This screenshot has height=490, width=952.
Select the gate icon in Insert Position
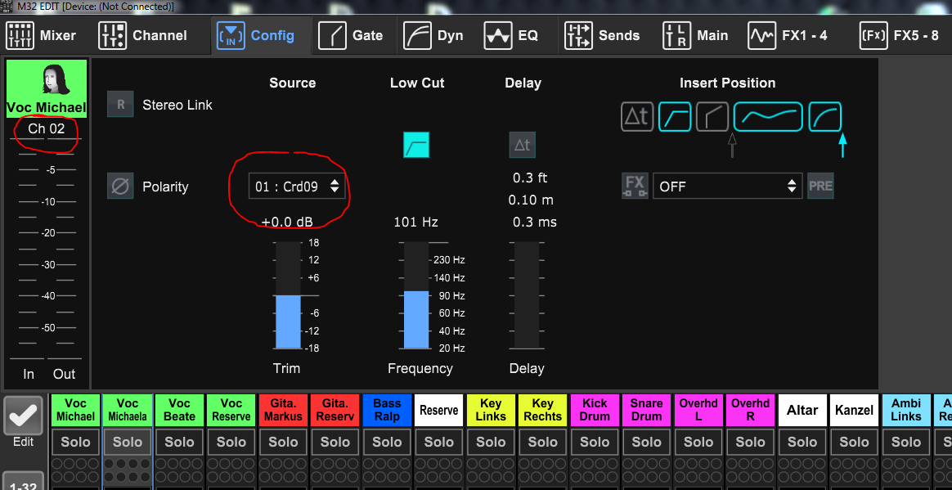[712, 117]
